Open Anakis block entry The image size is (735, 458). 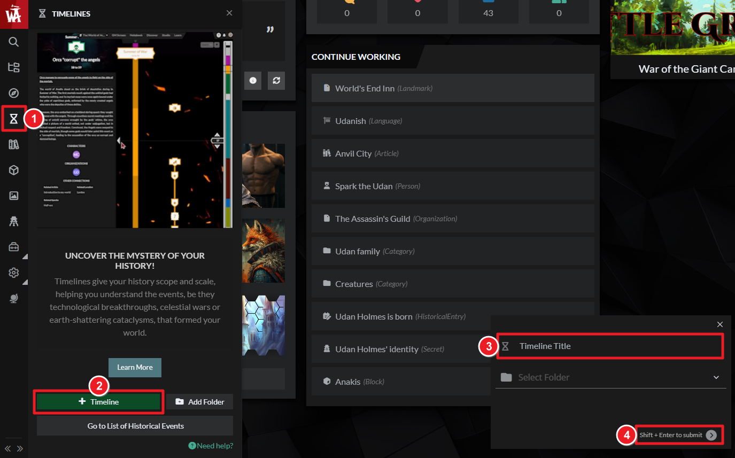[401, 382]
